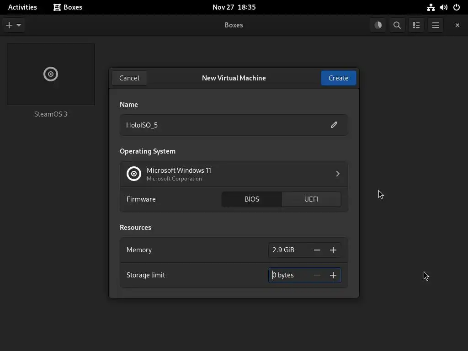Open the Boxes application menu in top bar
468x351 pixels.
click(68, 7)
